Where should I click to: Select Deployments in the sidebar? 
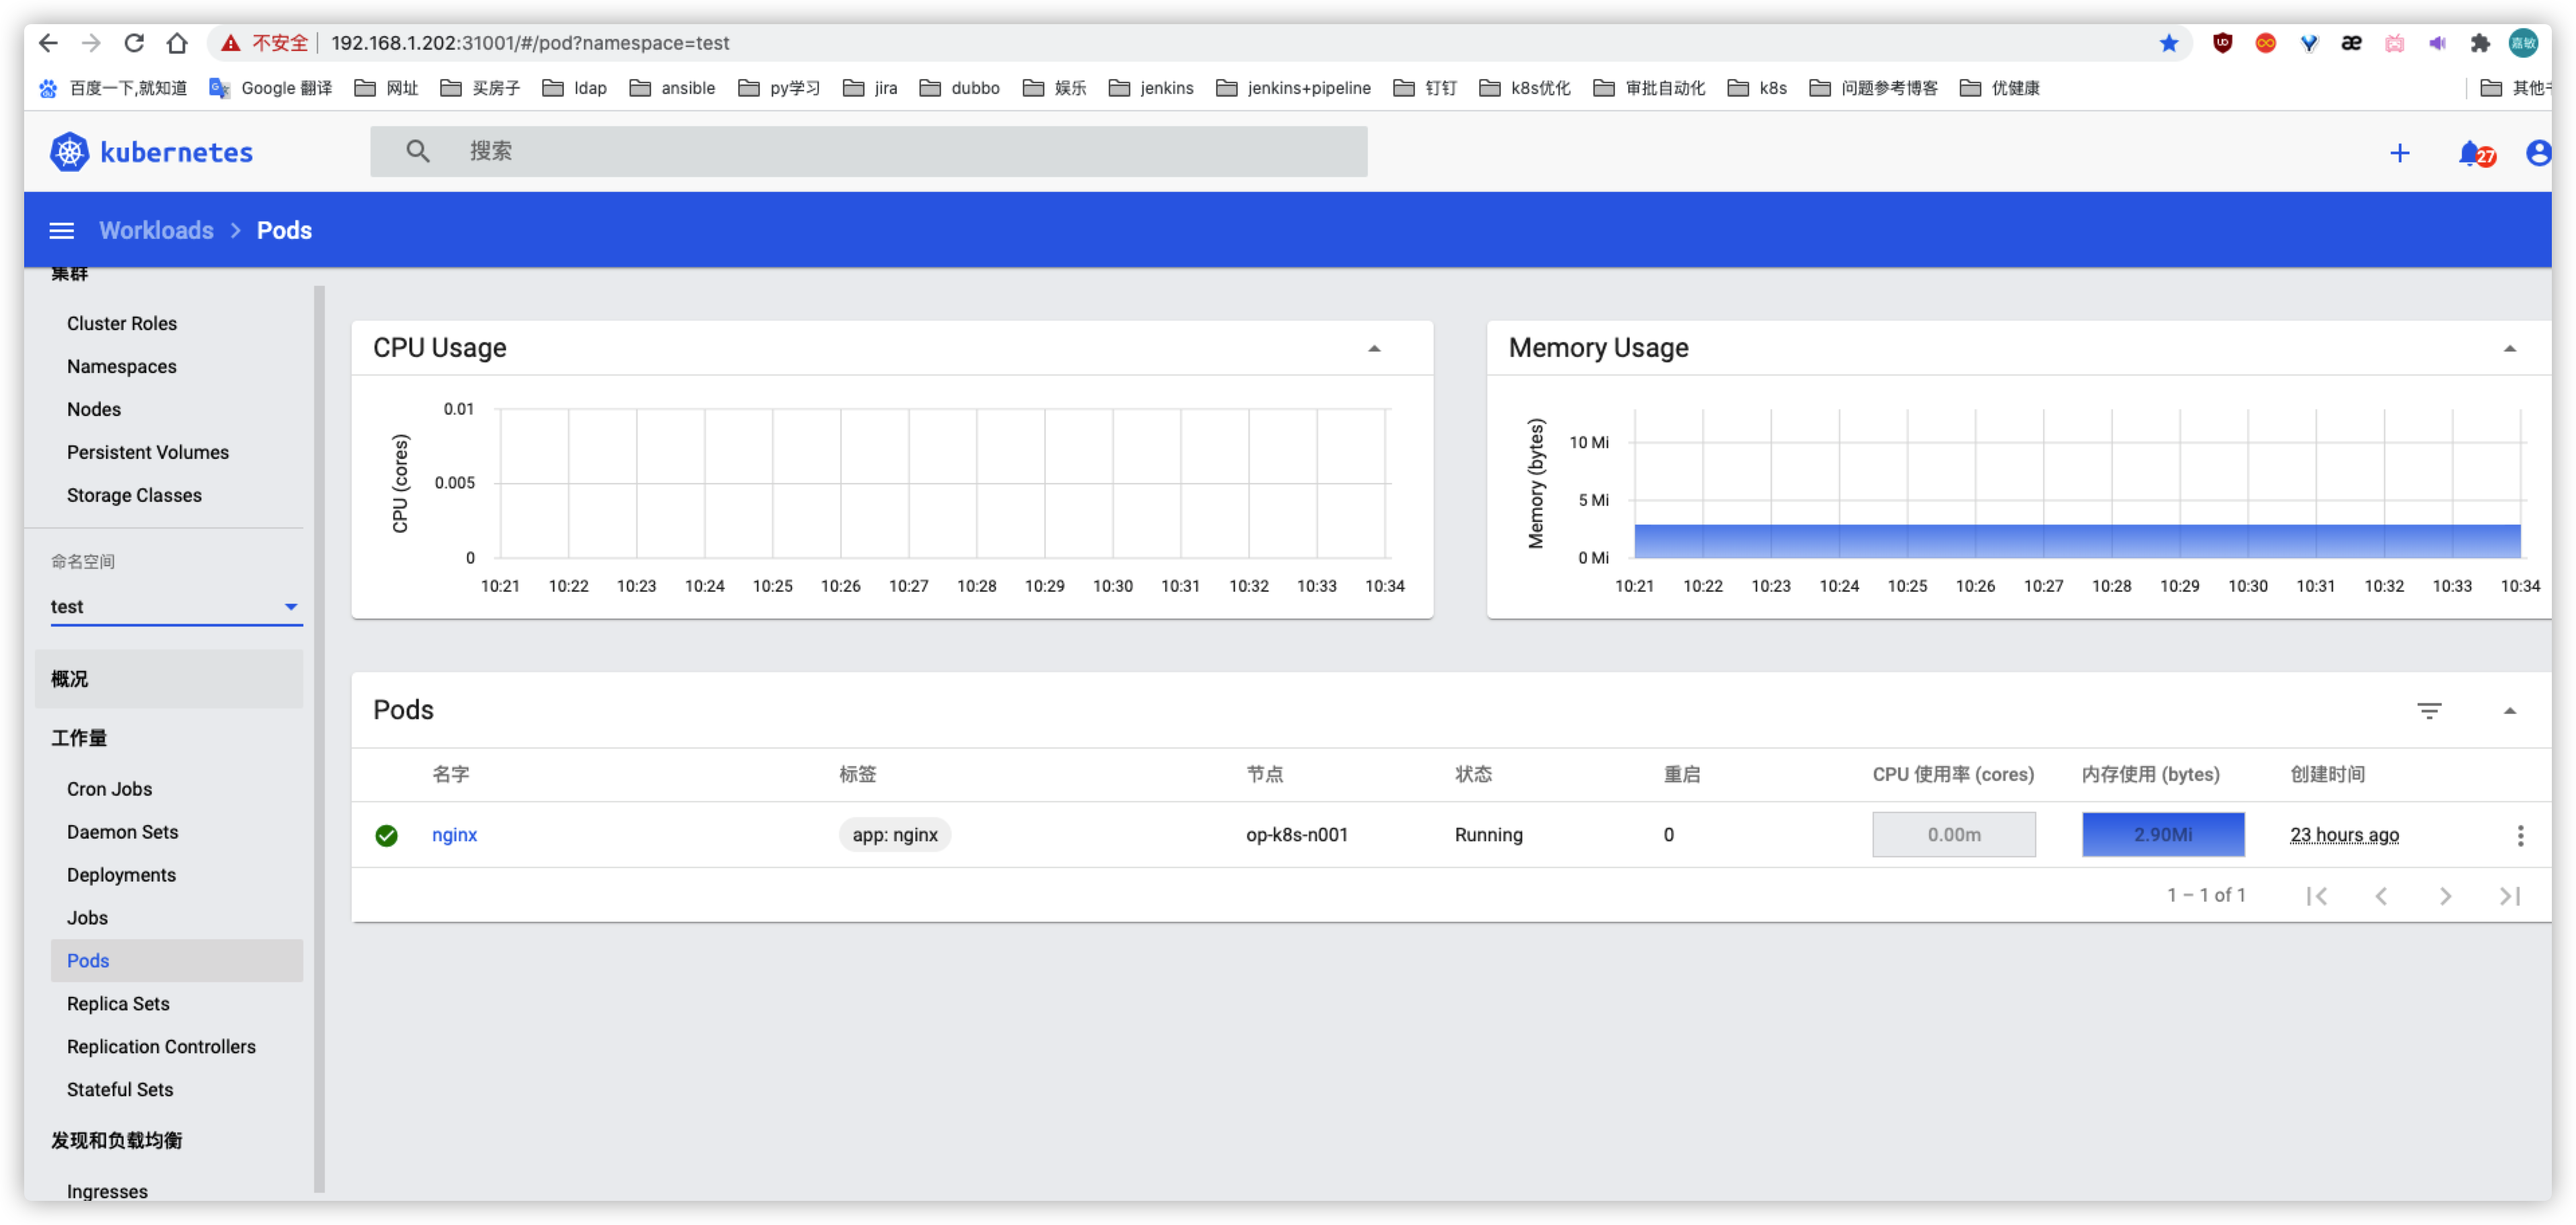click(121, 874)
